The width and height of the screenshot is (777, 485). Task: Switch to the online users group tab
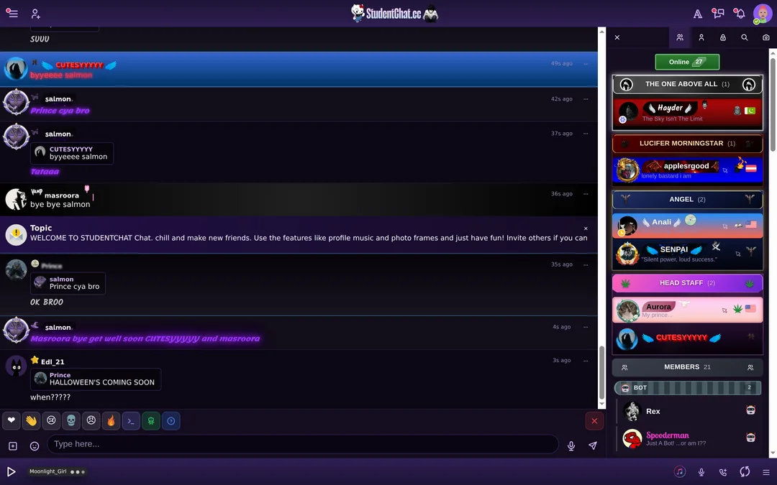tap(680, 37)
